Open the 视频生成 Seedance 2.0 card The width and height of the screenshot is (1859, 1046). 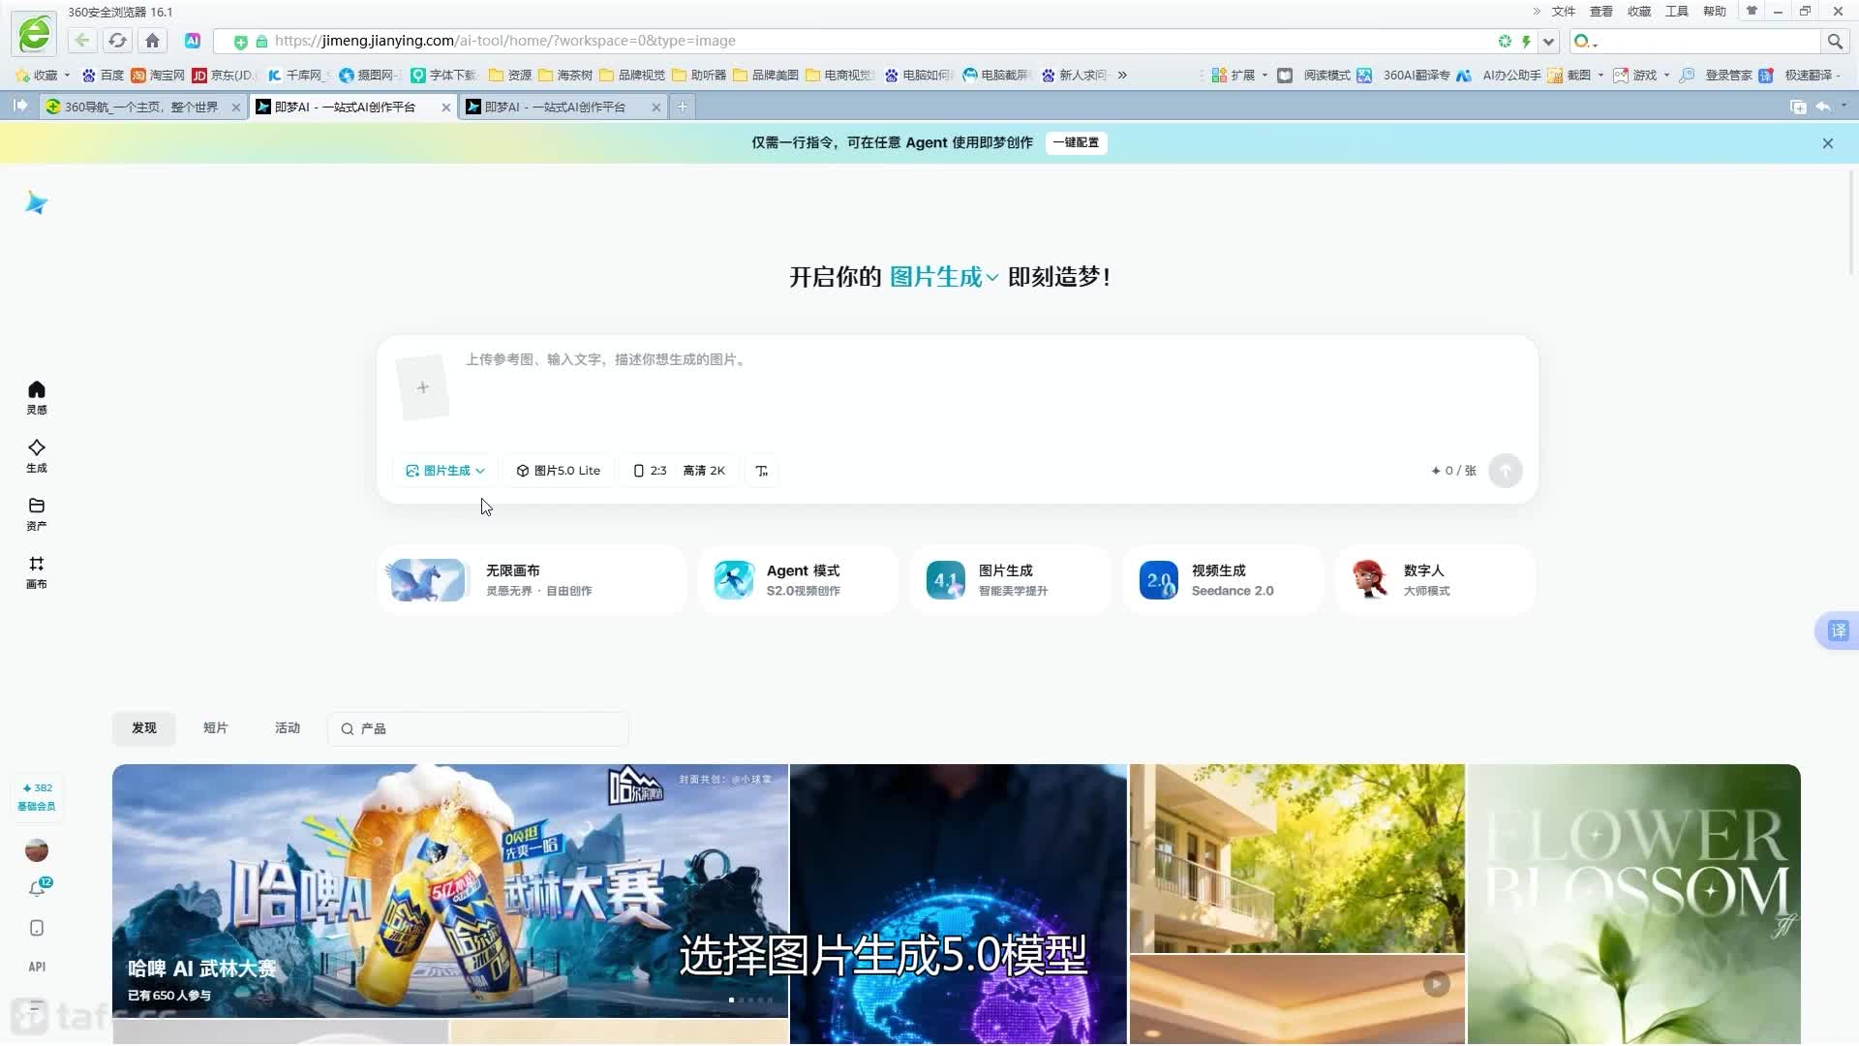tap(1223, 580)
